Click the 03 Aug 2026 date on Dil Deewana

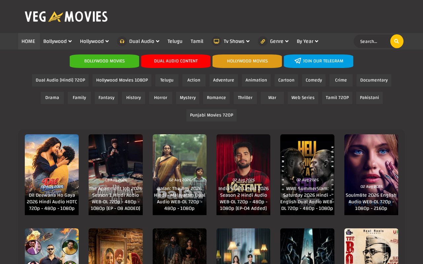[52, 186]
